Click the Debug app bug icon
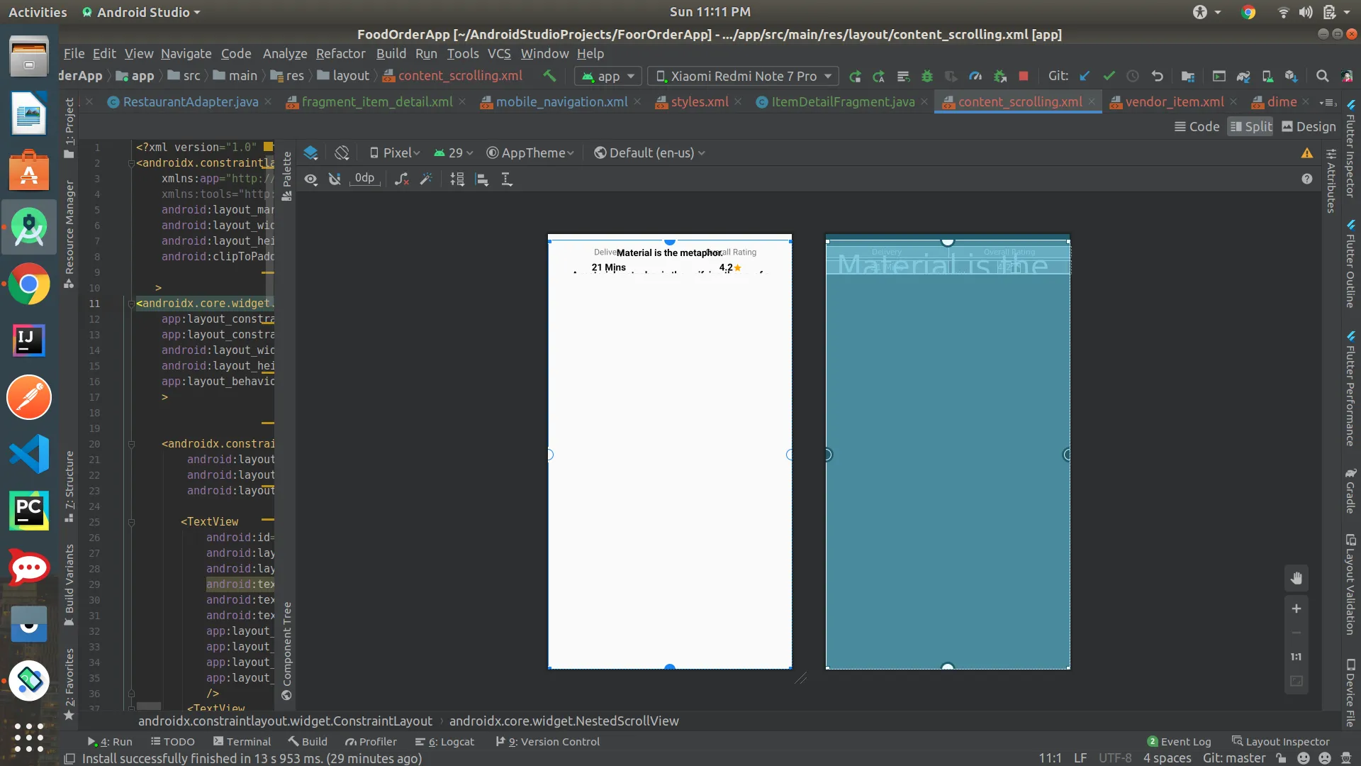The height and width of the screenshot is (766, 1361). (926, 77)
